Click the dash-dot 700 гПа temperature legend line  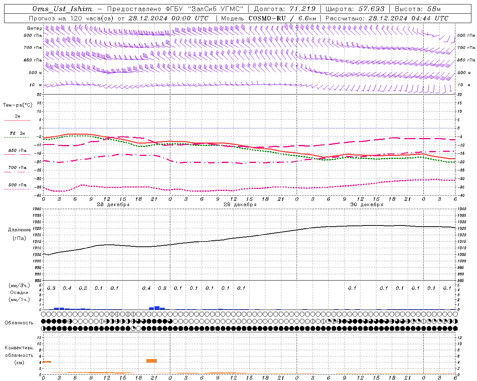pos(17,172)
